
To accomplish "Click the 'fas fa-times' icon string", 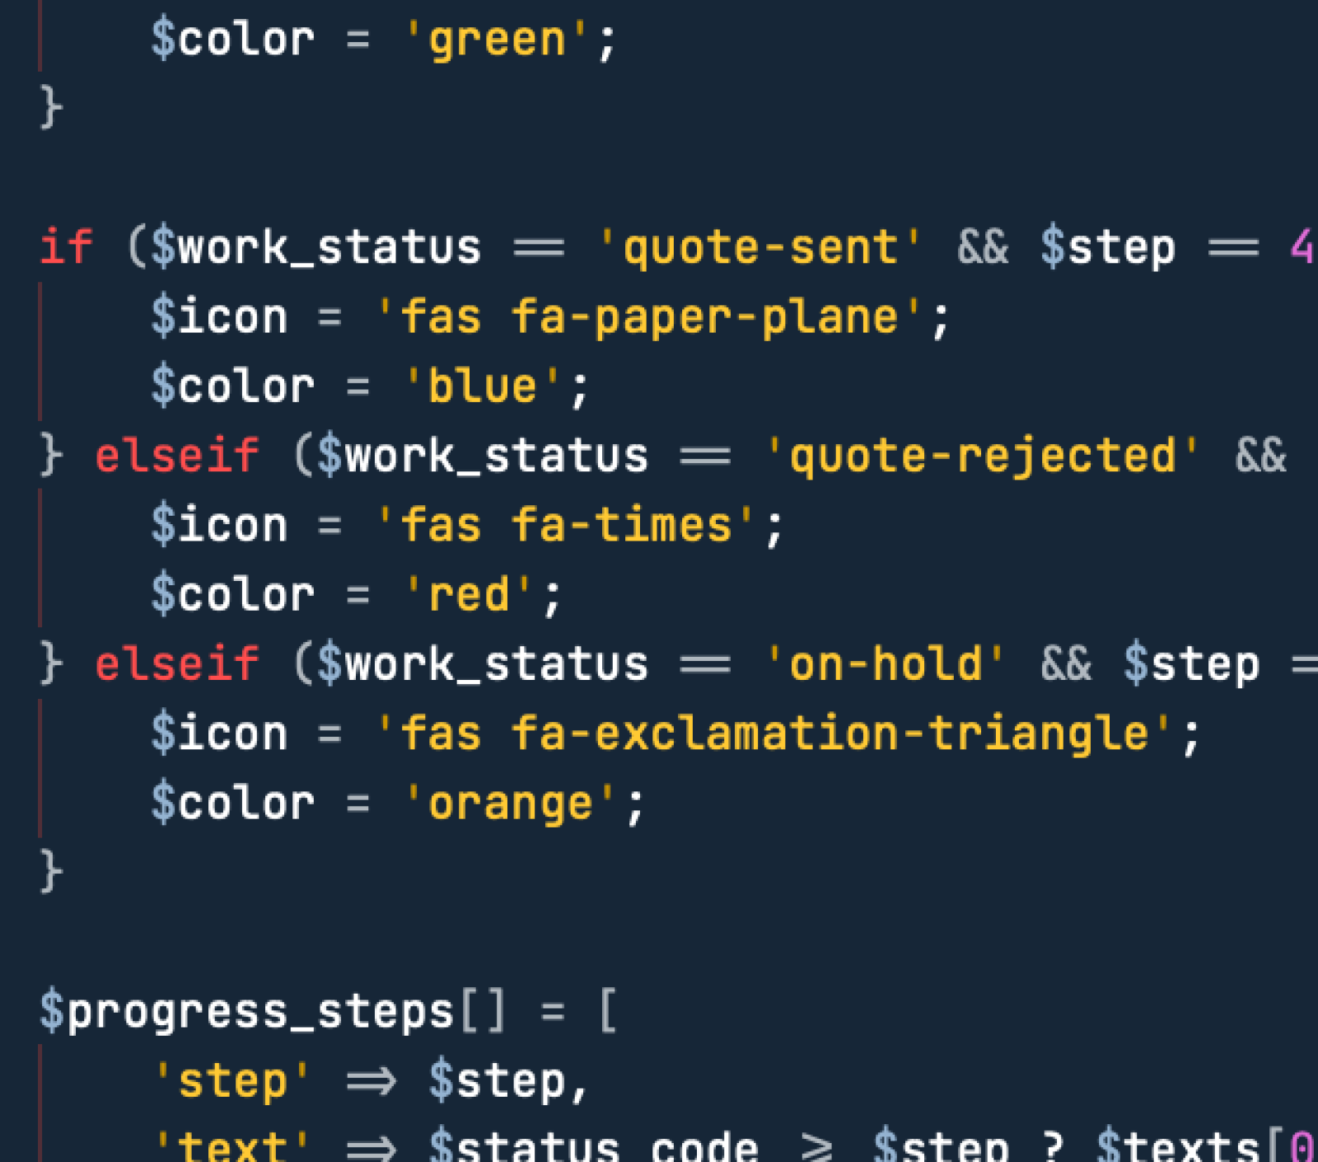I will [566, 526].
